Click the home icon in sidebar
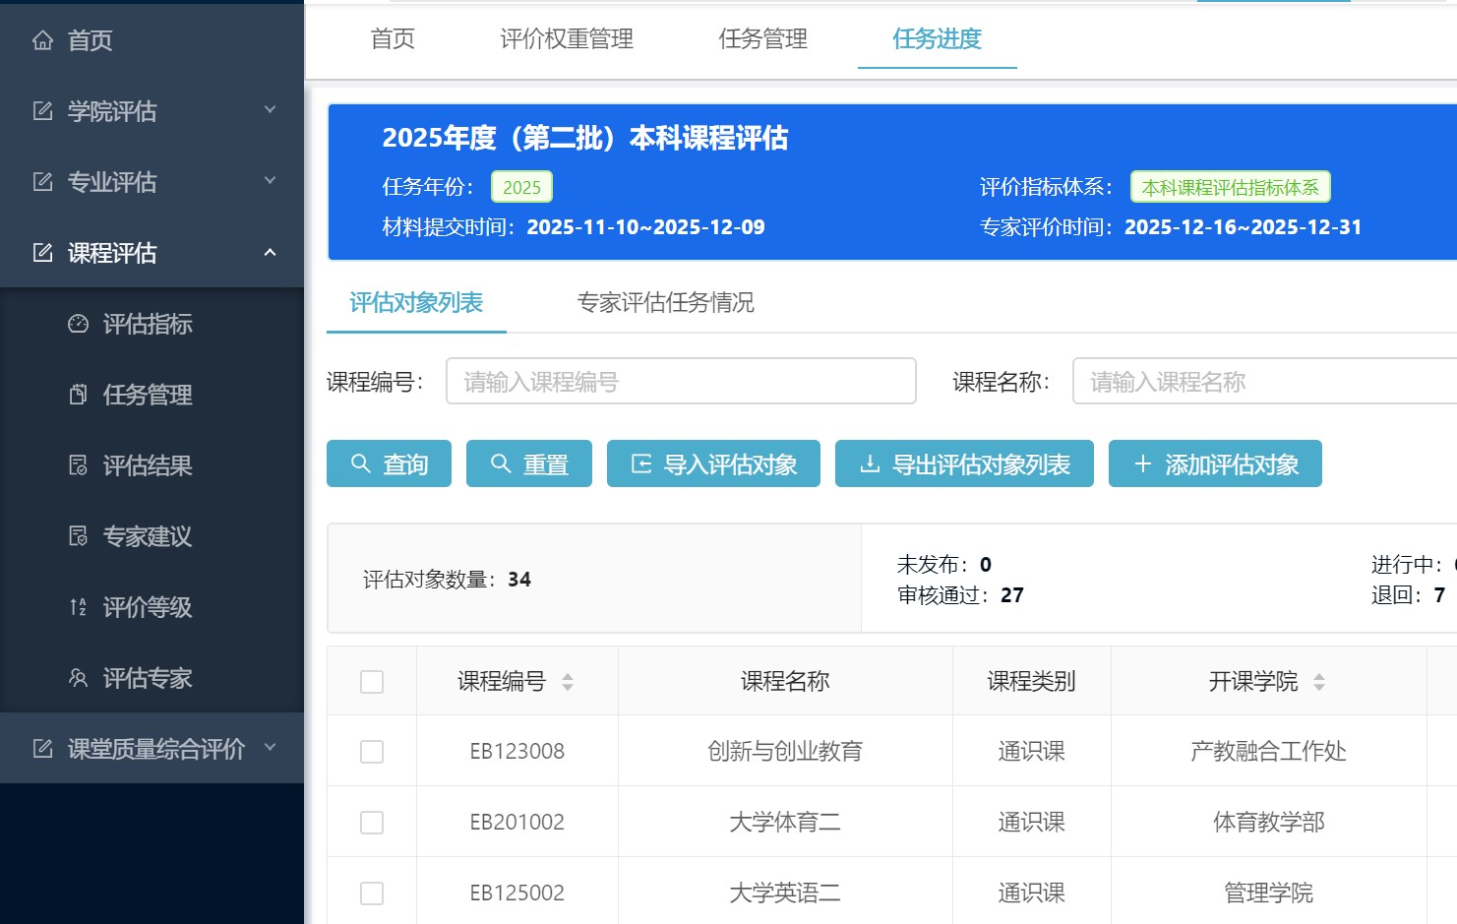The image size is (1457, 924). tap(42, 40)
